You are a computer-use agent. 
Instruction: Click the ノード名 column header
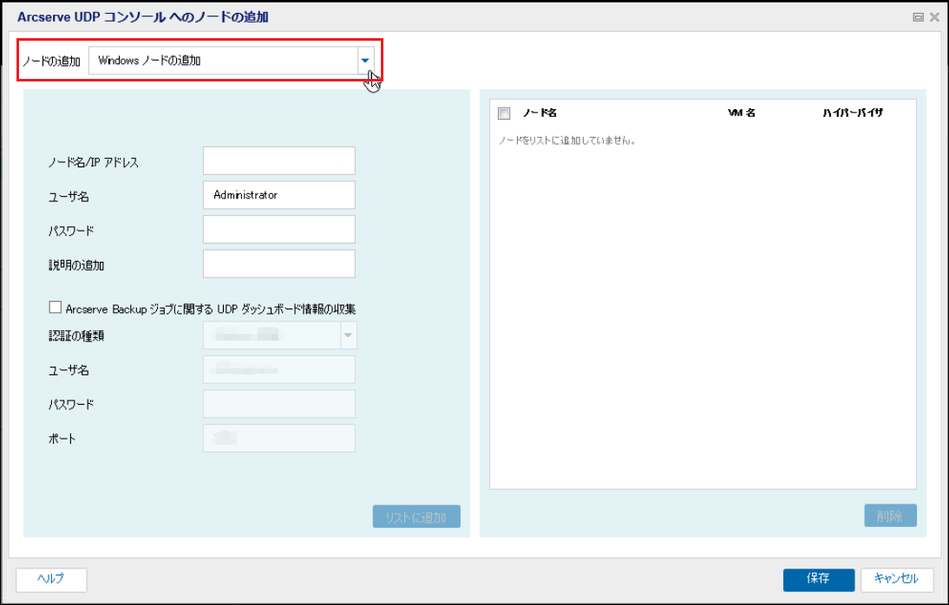point(540,114)
